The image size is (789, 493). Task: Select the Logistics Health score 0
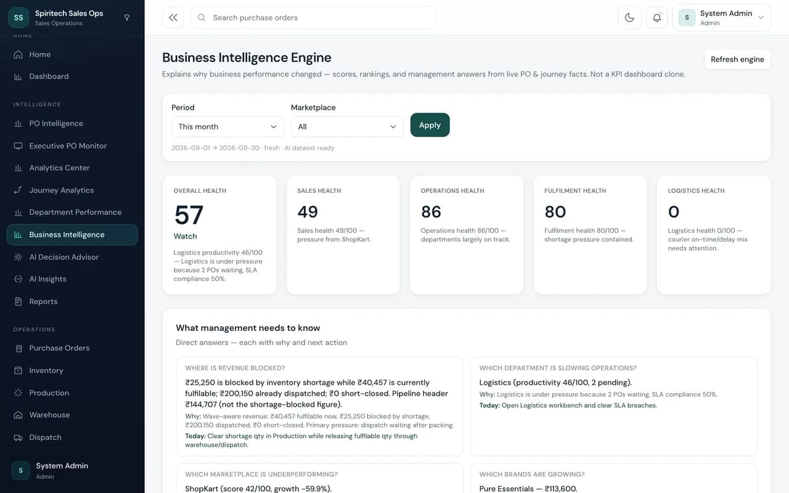coord(674,212)
